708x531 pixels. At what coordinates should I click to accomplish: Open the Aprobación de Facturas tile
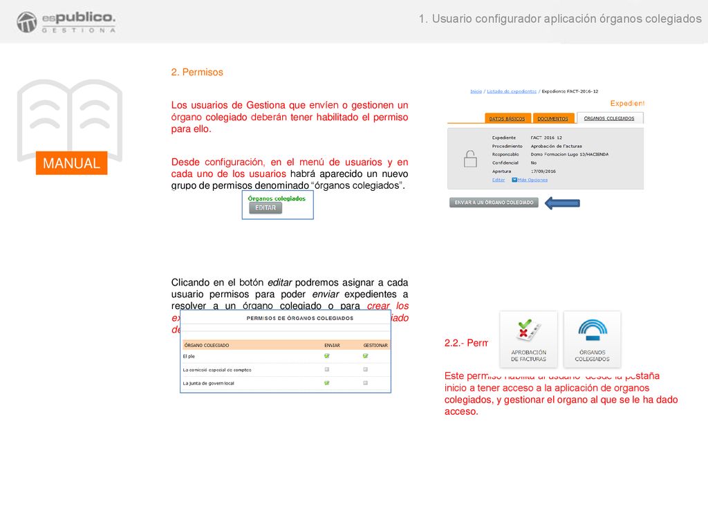point(528,339)
